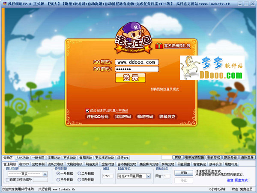Open the 宠物带刷 sub-tab
Viewport: 257px width, 193px height.
(38, 164)
